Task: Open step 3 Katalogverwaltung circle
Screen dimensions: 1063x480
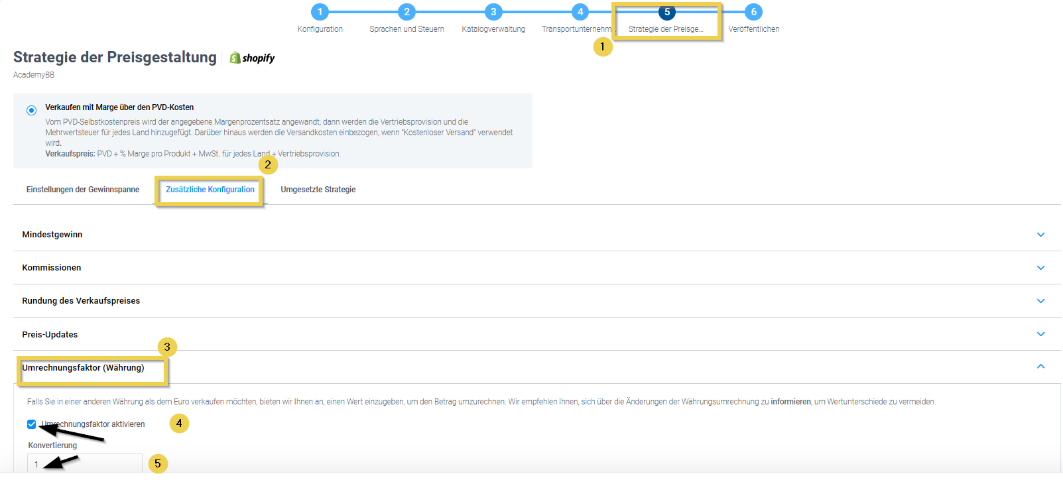Action: [493, 12]
